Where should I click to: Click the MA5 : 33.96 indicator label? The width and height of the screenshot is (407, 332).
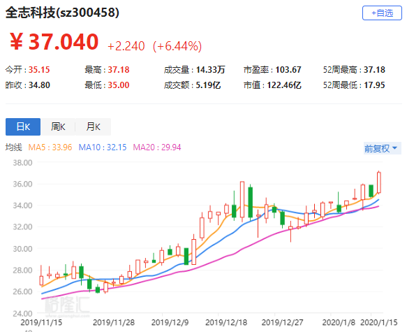pyautogui.click(x=50, y=147)
